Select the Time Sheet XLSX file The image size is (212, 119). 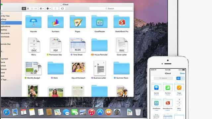[x=78, y=45]
